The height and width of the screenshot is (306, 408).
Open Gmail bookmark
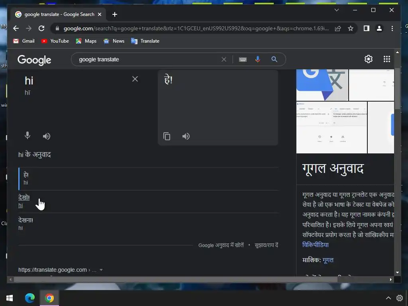(24, 41)
